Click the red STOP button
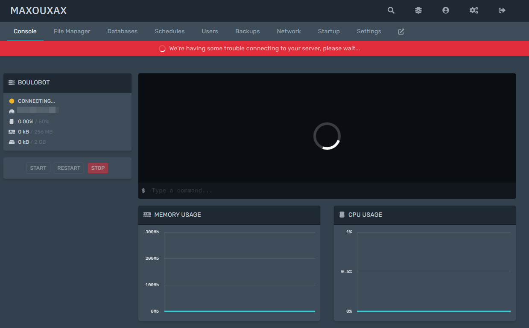Screen dimensions: 529x328 (x=98, y=168)
